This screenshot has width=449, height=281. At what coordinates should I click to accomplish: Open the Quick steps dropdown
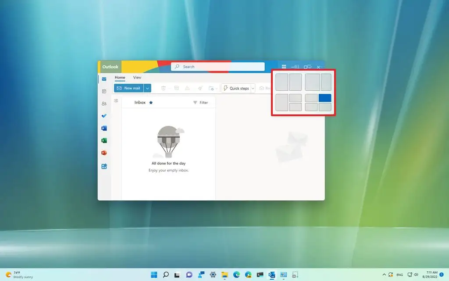pyautogui.click(x=253, y=88)
